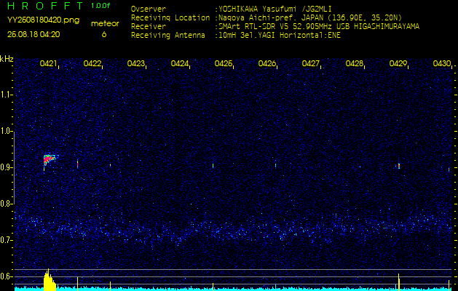Click the kHz axis unit label
Viewport: 458px width, 291px height.
7,59
